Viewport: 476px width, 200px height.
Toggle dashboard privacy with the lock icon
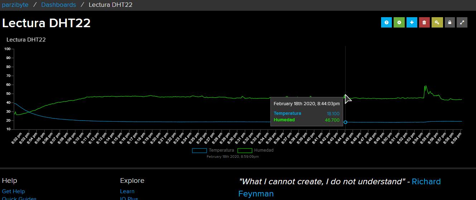click(449, 22)
